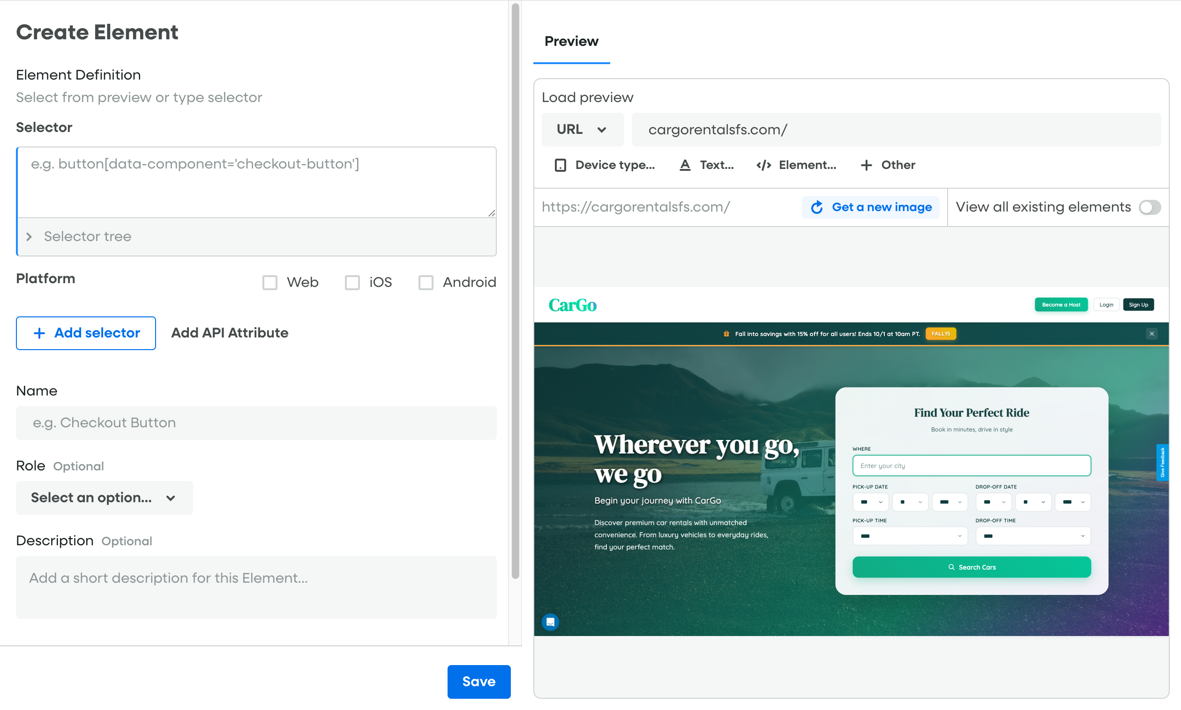Select Add API Attribute option
This screenshot has height=710, width=1181.
click(x=229, y=333)
